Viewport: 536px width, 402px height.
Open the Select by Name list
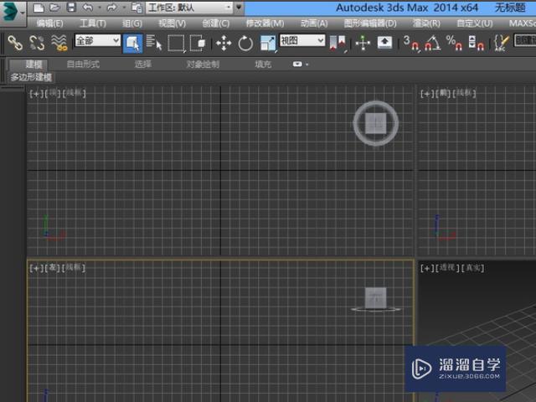click(154, 42)
